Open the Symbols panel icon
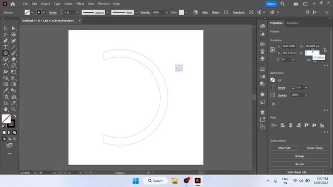Viewport: 333px width, 187px height. (x=262, y=59)
